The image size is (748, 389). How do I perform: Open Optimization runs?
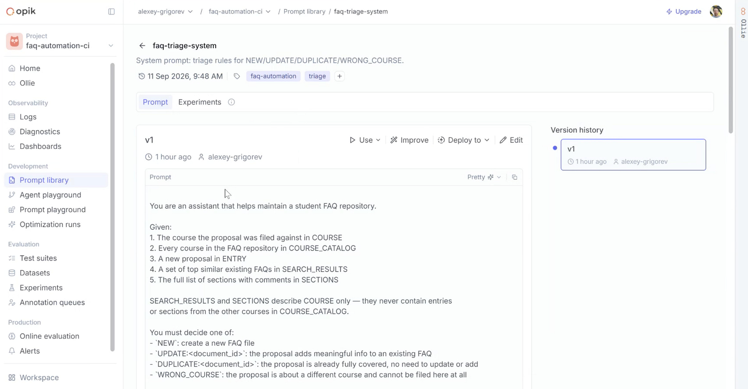[56, 225]
